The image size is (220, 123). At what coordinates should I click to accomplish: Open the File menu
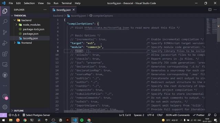tap(11, 3)
